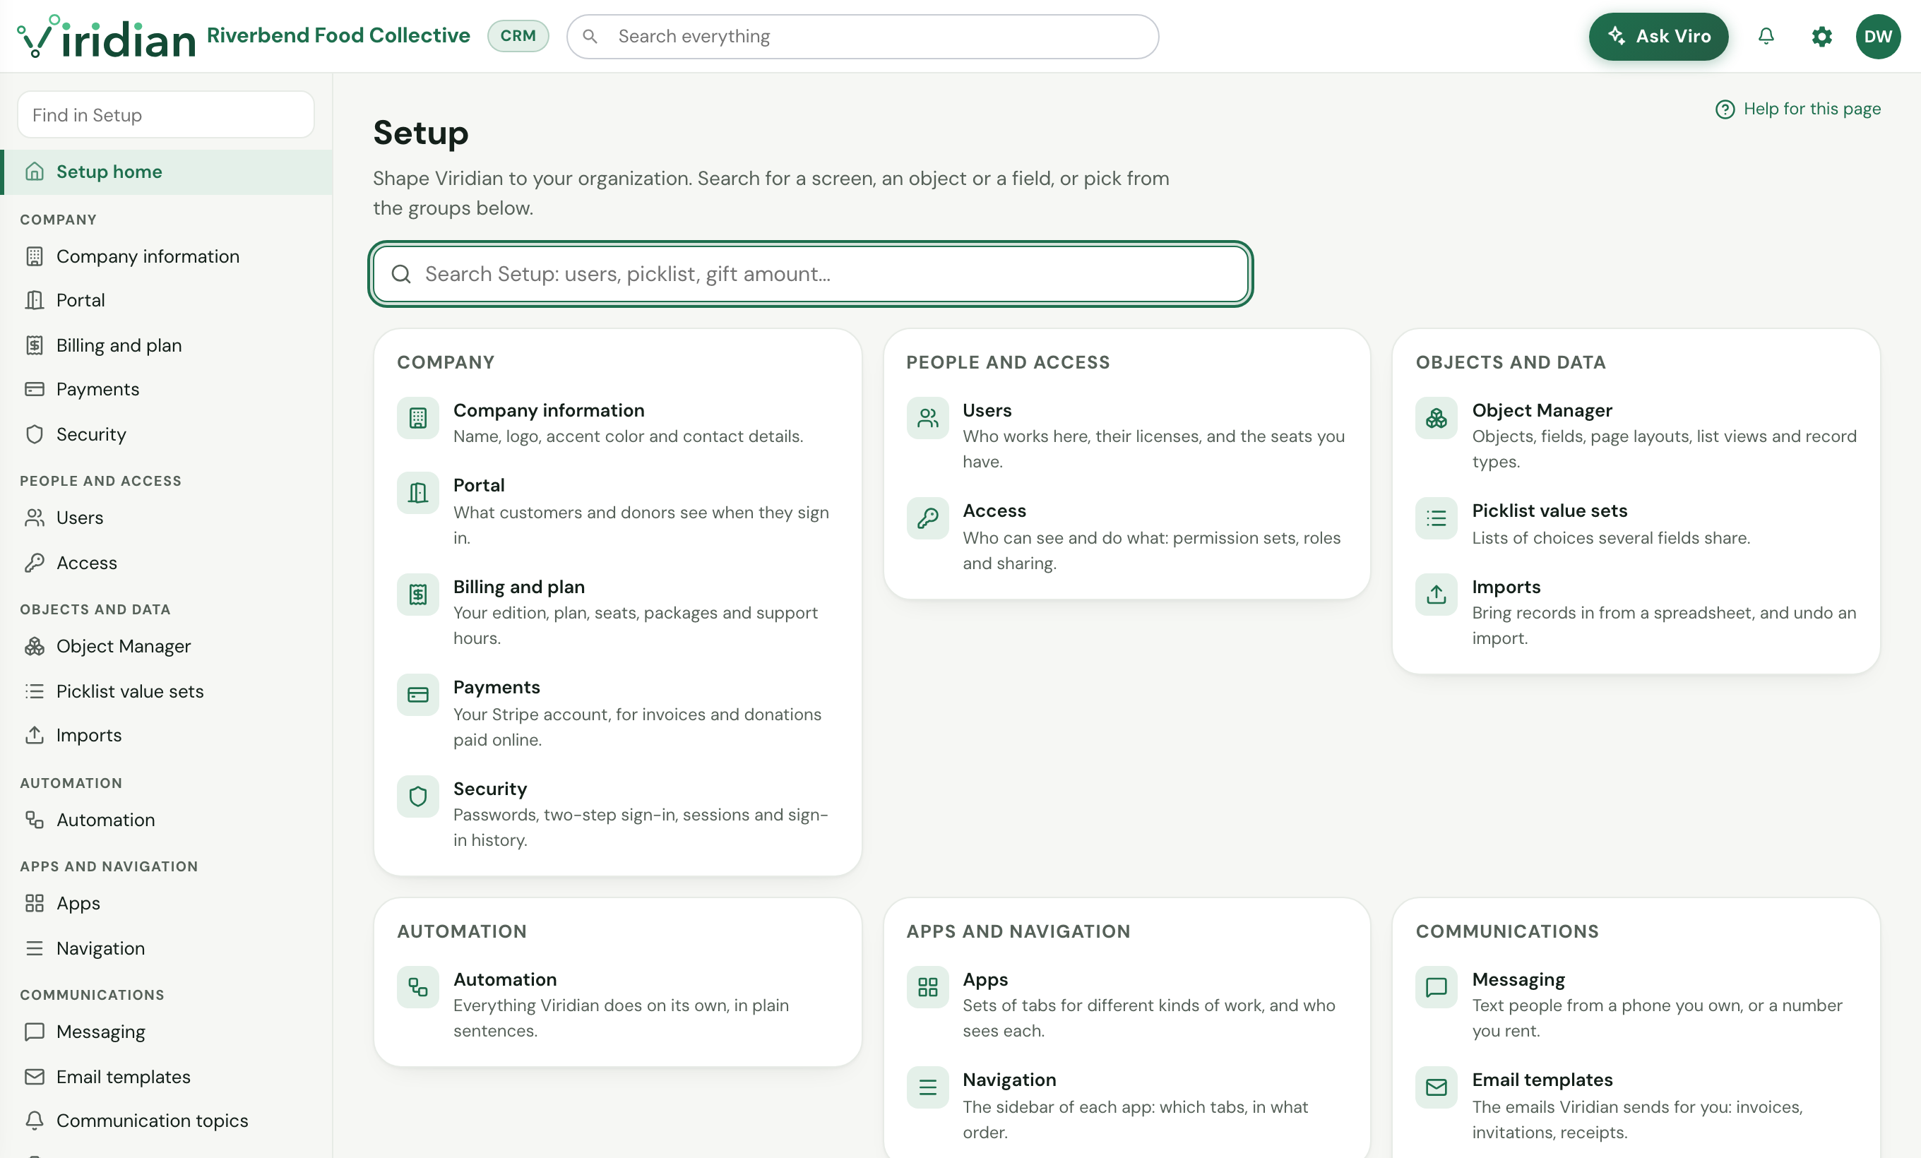Open the Apps card title
This screenshot has height=1158, width=1921.
985,979
